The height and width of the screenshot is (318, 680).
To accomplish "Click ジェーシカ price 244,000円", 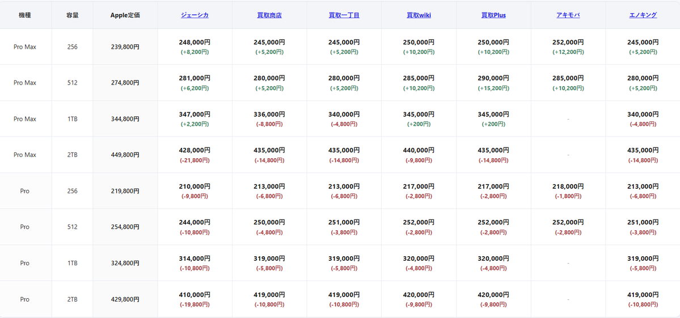I will [x=195, y=223].
